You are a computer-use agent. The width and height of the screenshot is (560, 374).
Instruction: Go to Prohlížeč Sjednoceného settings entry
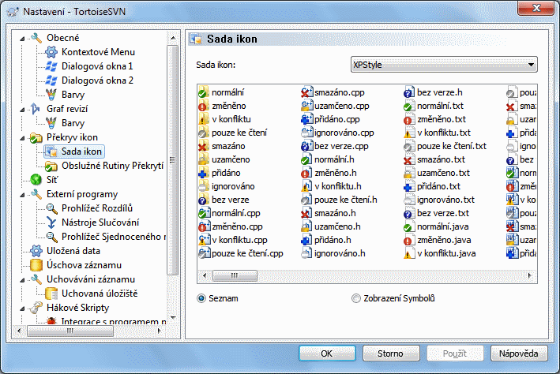pos(114,237)
